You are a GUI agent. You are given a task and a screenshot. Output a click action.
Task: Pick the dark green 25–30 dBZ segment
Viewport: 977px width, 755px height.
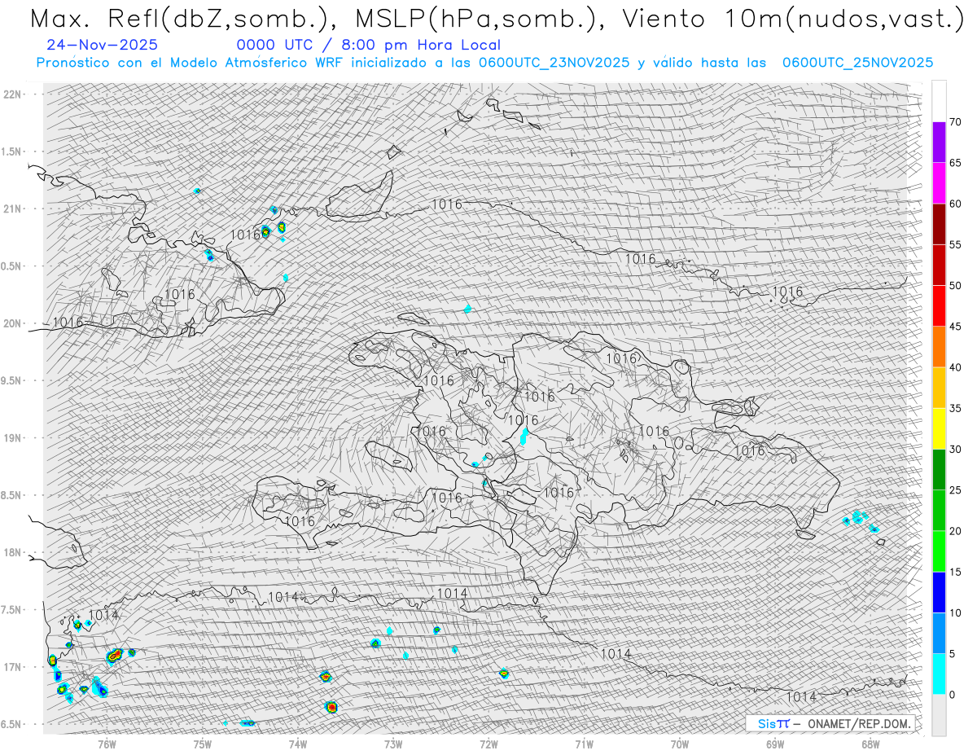pos(939,469)
